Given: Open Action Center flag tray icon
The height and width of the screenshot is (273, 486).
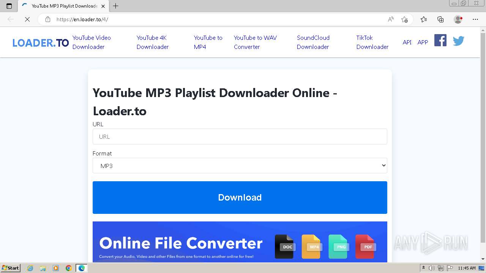Looking at the screenshot, I should 450,268.
